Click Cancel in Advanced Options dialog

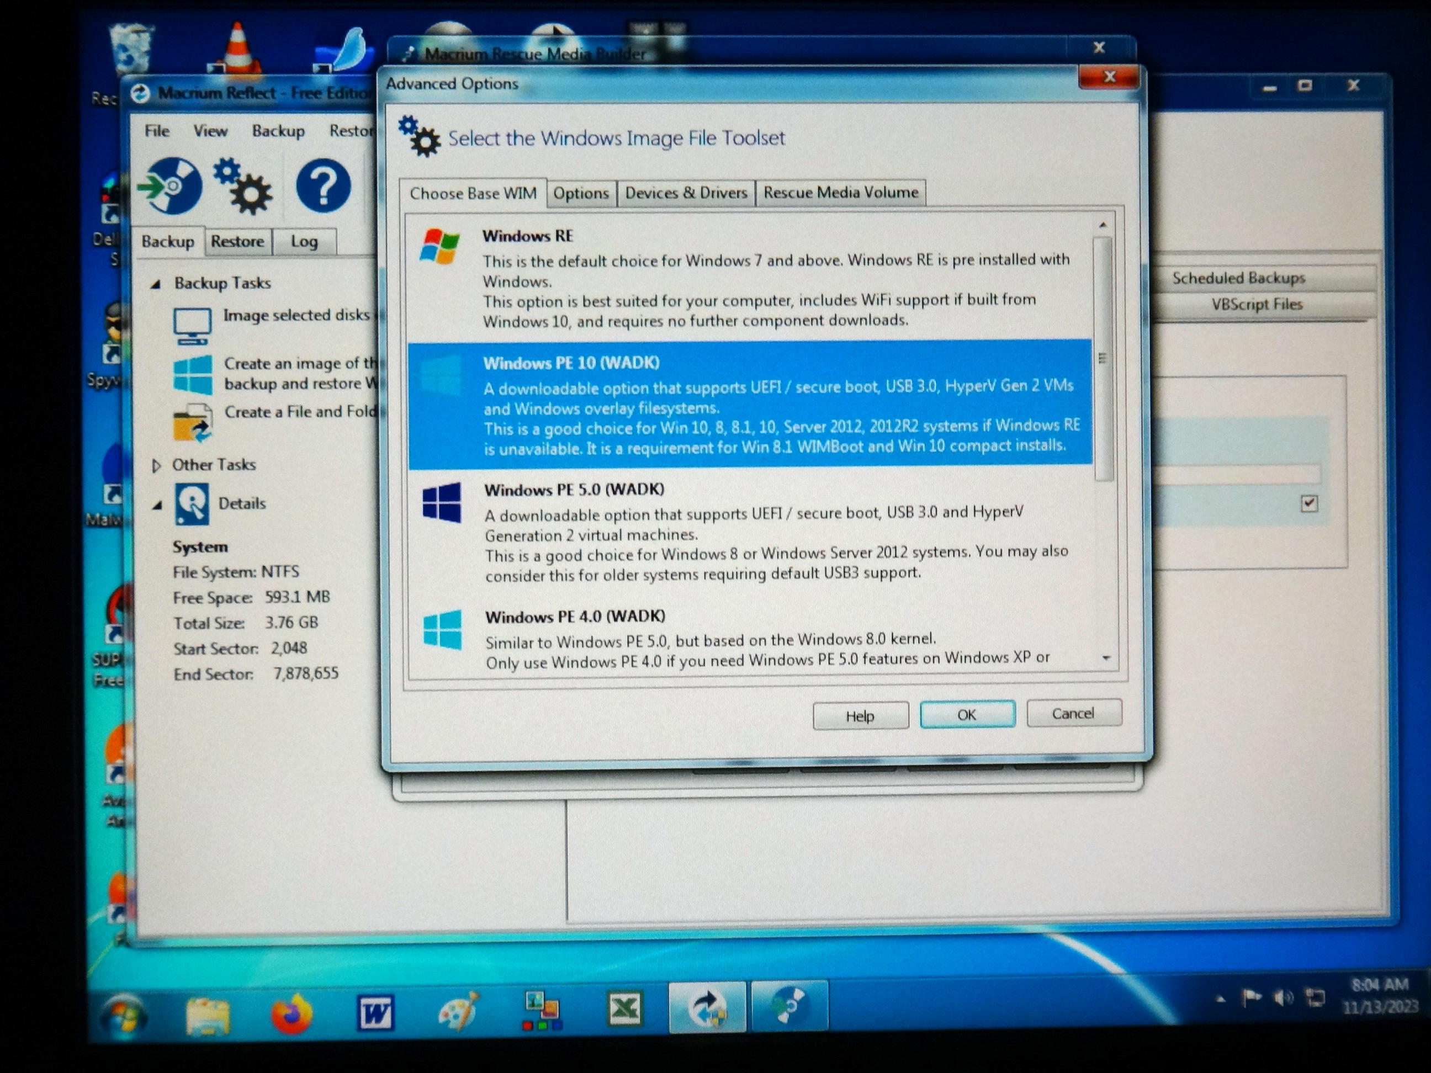(1073, 713)
